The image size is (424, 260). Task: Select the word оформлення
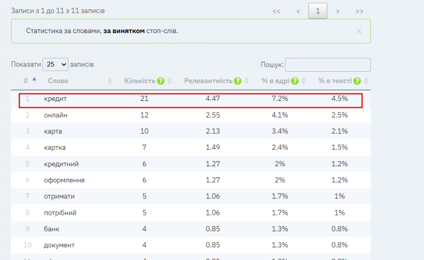pyautogui.click(x=65, y=181)
